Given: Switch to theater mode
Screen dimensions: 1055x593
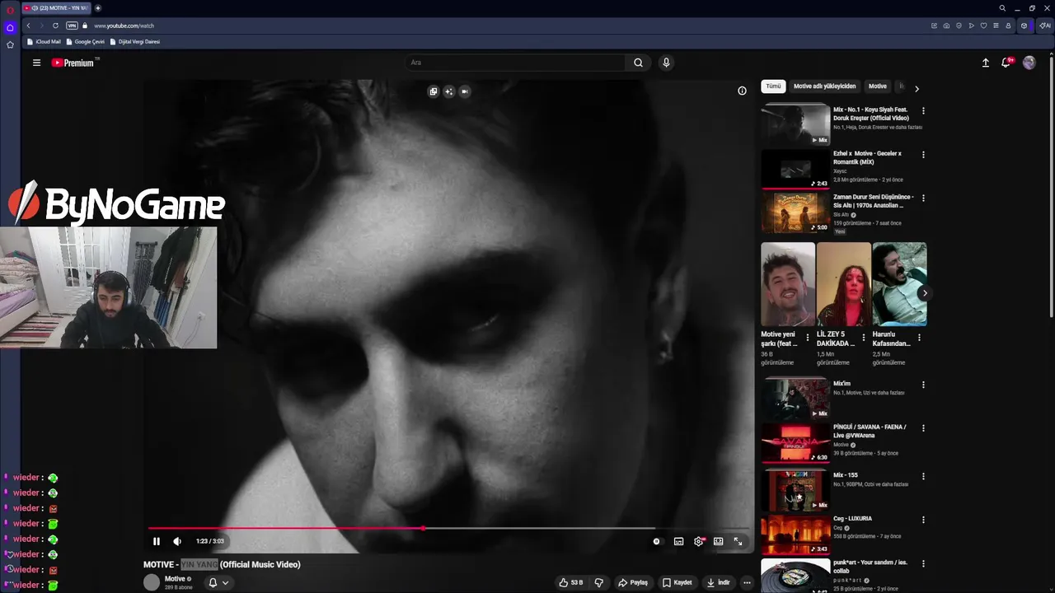Looking at the screenshot, I should (x=719, y=541).
